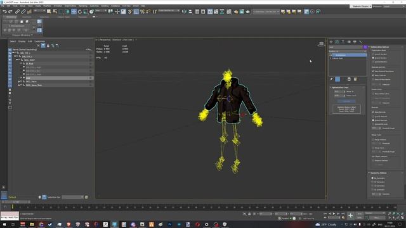Toggle the 3D Snaps icon
The height and width of the screenshot is (228, 406).
click(130, 11)
